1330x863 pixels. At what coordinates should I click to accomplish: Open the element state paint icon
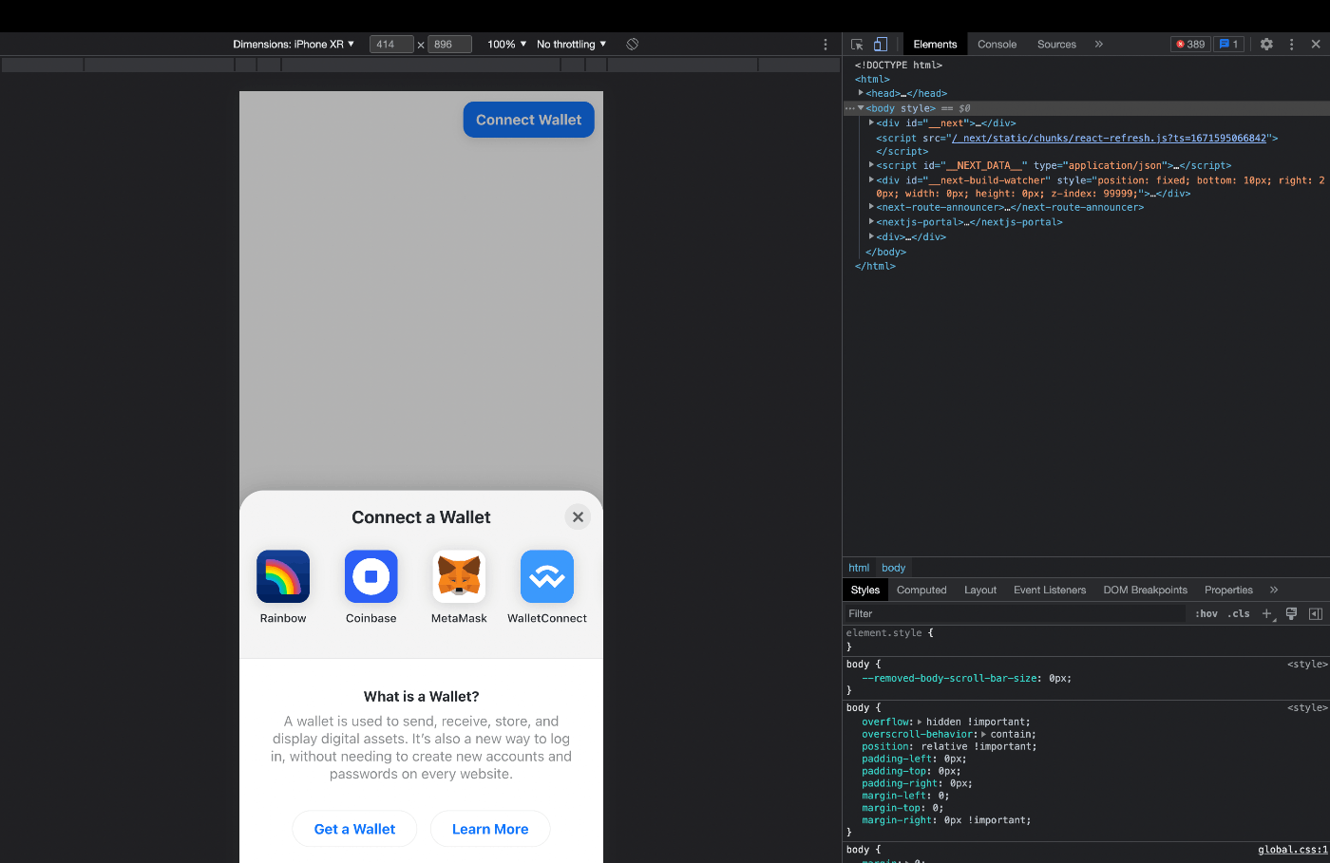click(x=1291, y=614)
